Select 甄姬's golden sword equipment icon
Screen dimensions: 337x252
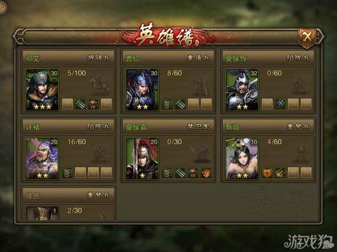tap(280, 173)
